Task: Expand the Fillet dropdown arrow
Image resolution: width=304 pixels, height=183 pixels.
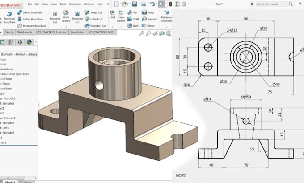Action: click(x=112, y=27)
